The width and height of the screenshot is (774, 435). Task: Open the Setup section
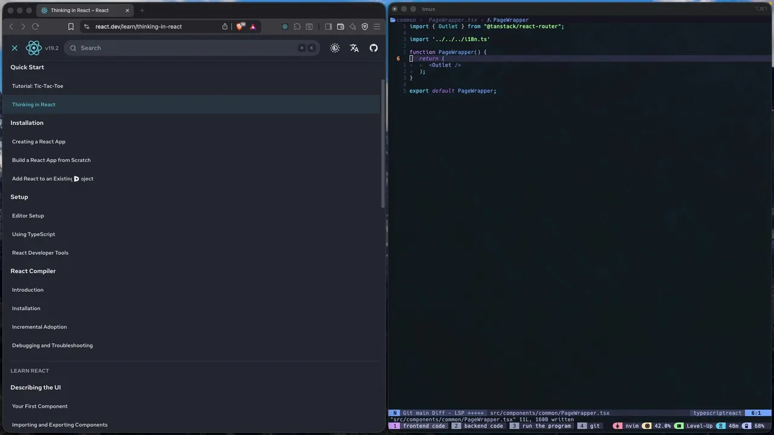click(x=19, y=197)
